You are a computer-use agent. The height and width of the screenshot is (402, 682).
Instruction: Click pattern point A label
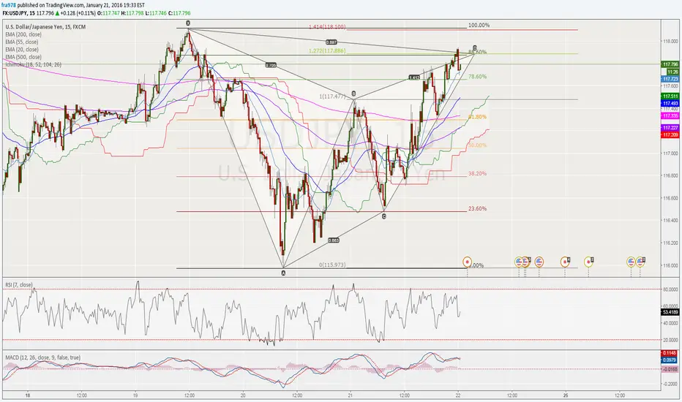pos(284,273)
